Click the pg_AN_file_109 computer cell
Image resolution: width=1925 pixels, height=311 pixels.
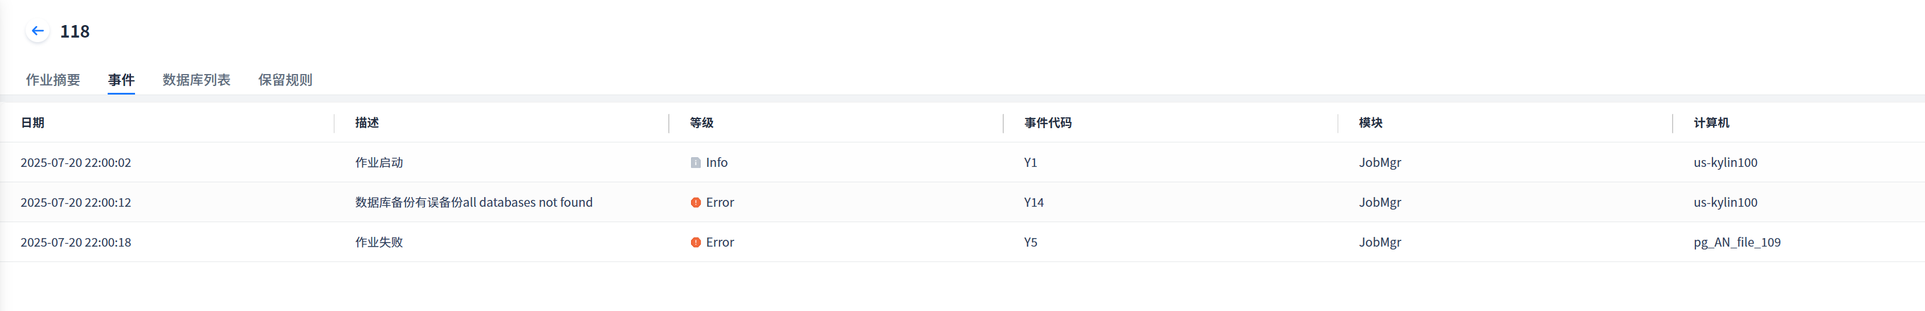point(1736,242)
